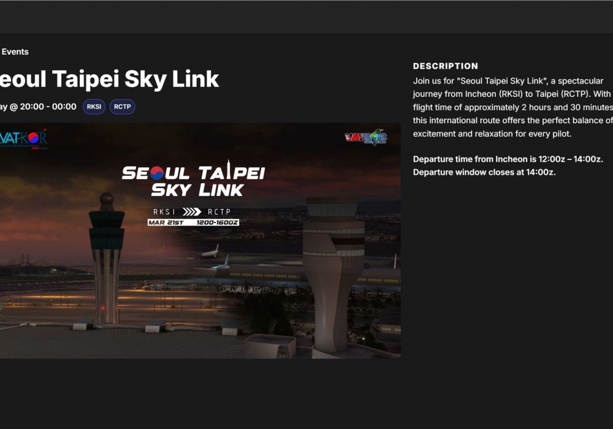Click the Departure window closes at 14:00z line
613x429 pixels.
pyautogui.click(x=484, y=172)
